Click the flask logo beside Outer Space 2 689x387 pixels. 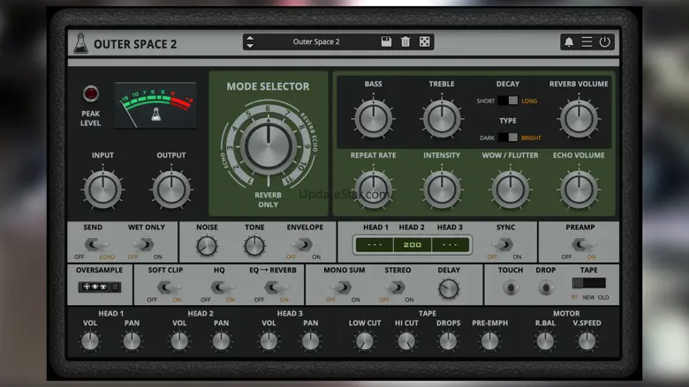click(80, 43)
